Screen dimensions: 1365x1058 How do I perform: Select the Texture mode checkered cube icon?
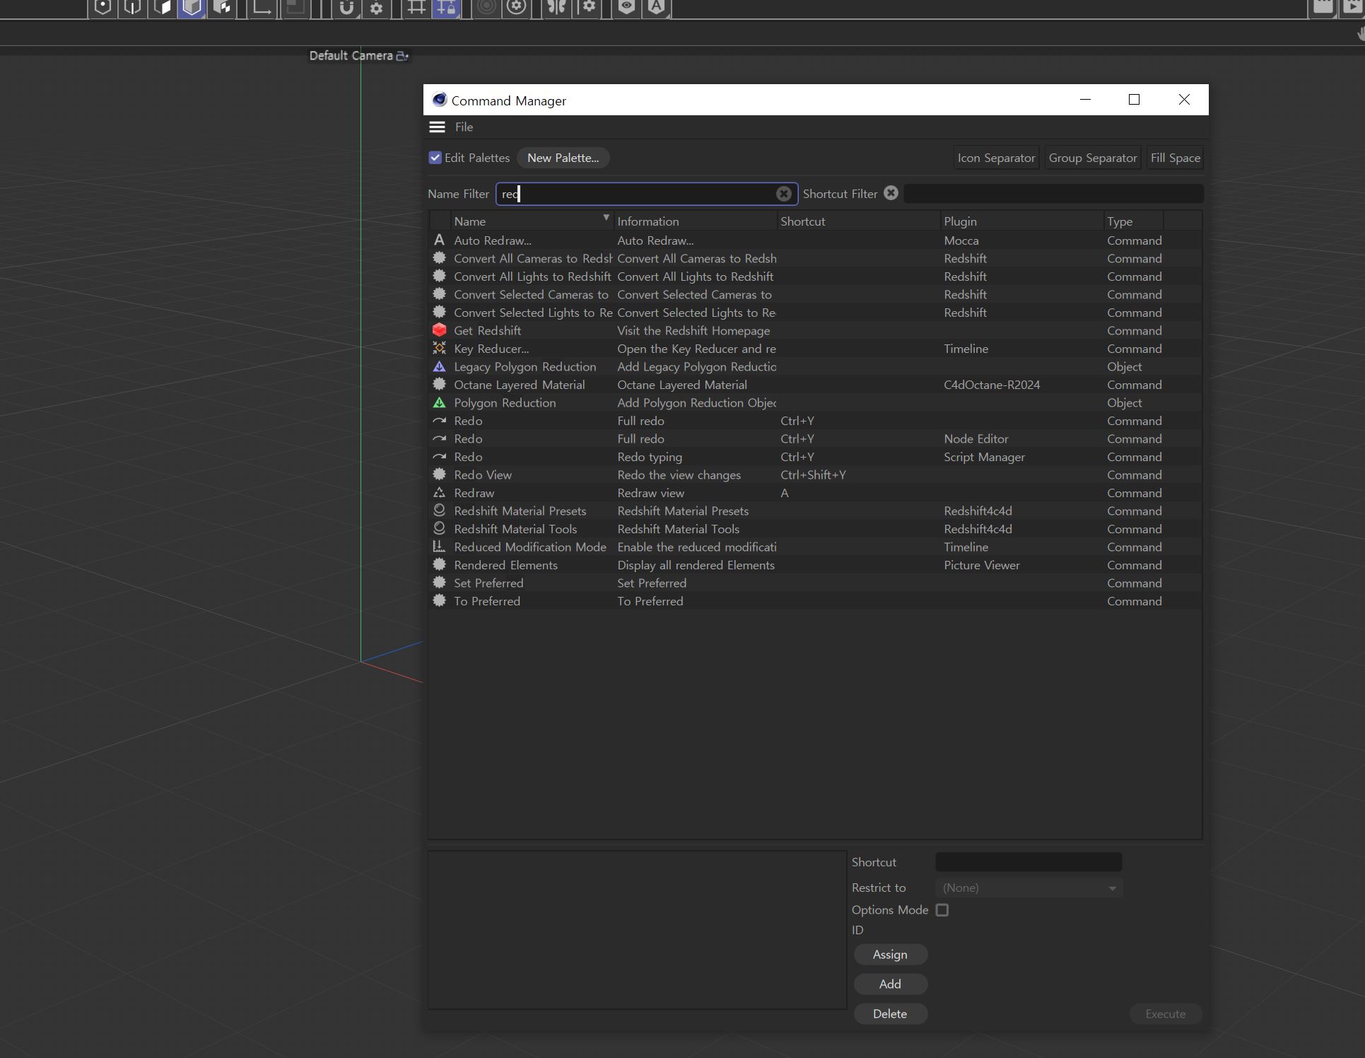222,8
